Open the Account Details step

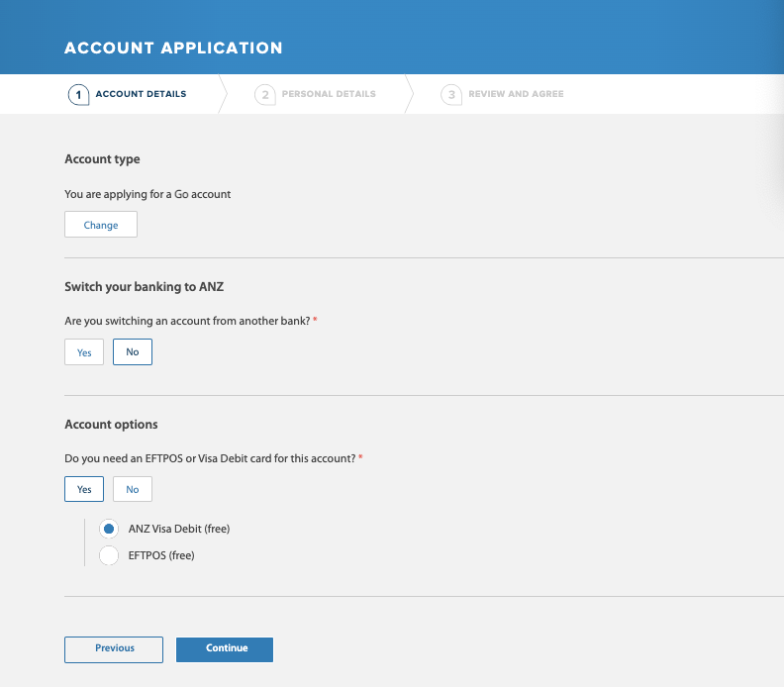[141, 94]
